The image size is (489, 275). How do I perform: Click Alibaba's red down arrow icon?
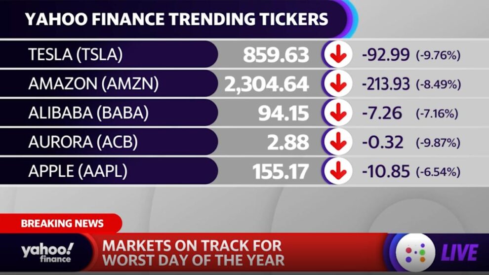point(338,113)
